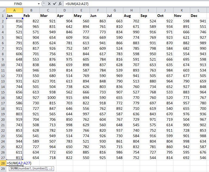Image resolution: width=209 pixels, height=172 pixels.
Task: Select row 15 header
Action: click(3, 92)
